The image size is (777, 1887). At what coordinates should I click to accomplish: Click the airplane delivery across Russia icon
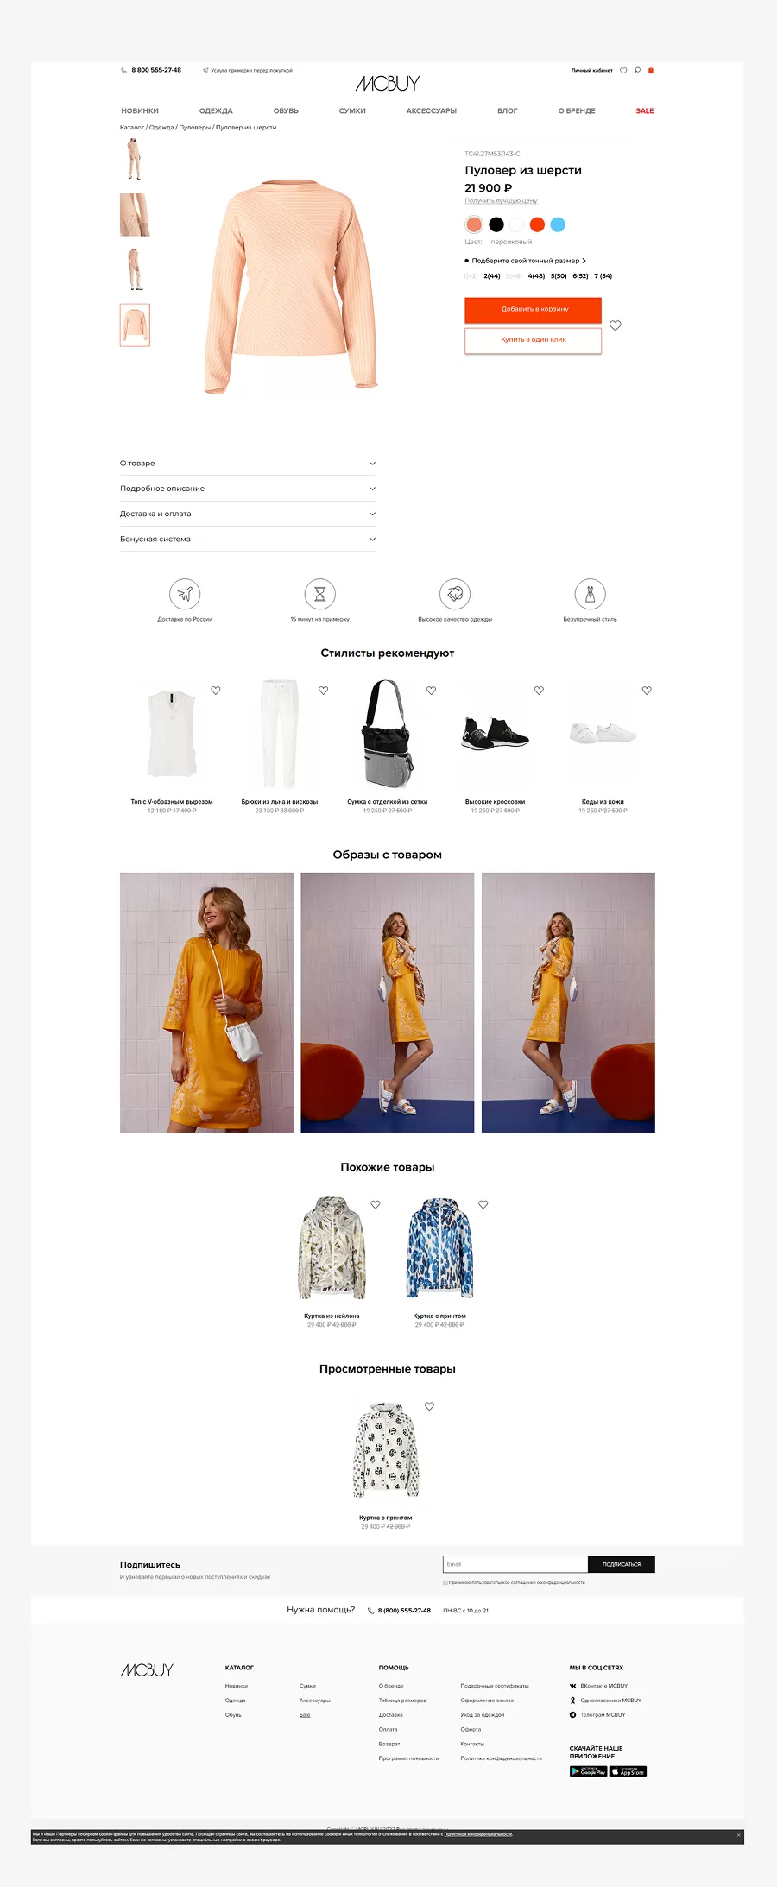[x=185, y=594]
